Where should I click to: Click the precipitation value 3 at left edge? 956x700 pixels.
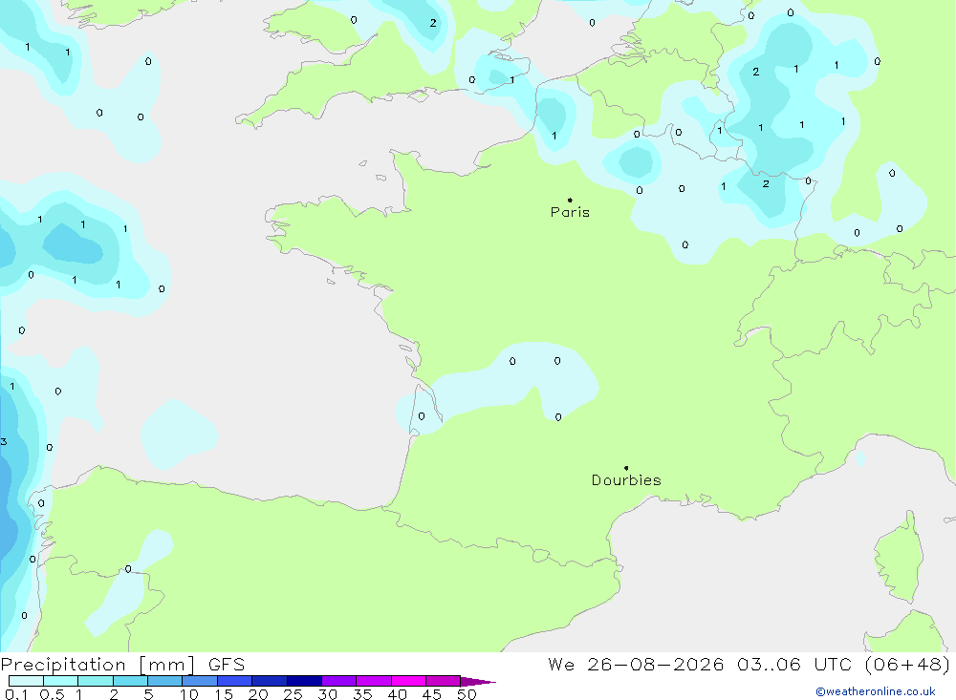(4, 442)
